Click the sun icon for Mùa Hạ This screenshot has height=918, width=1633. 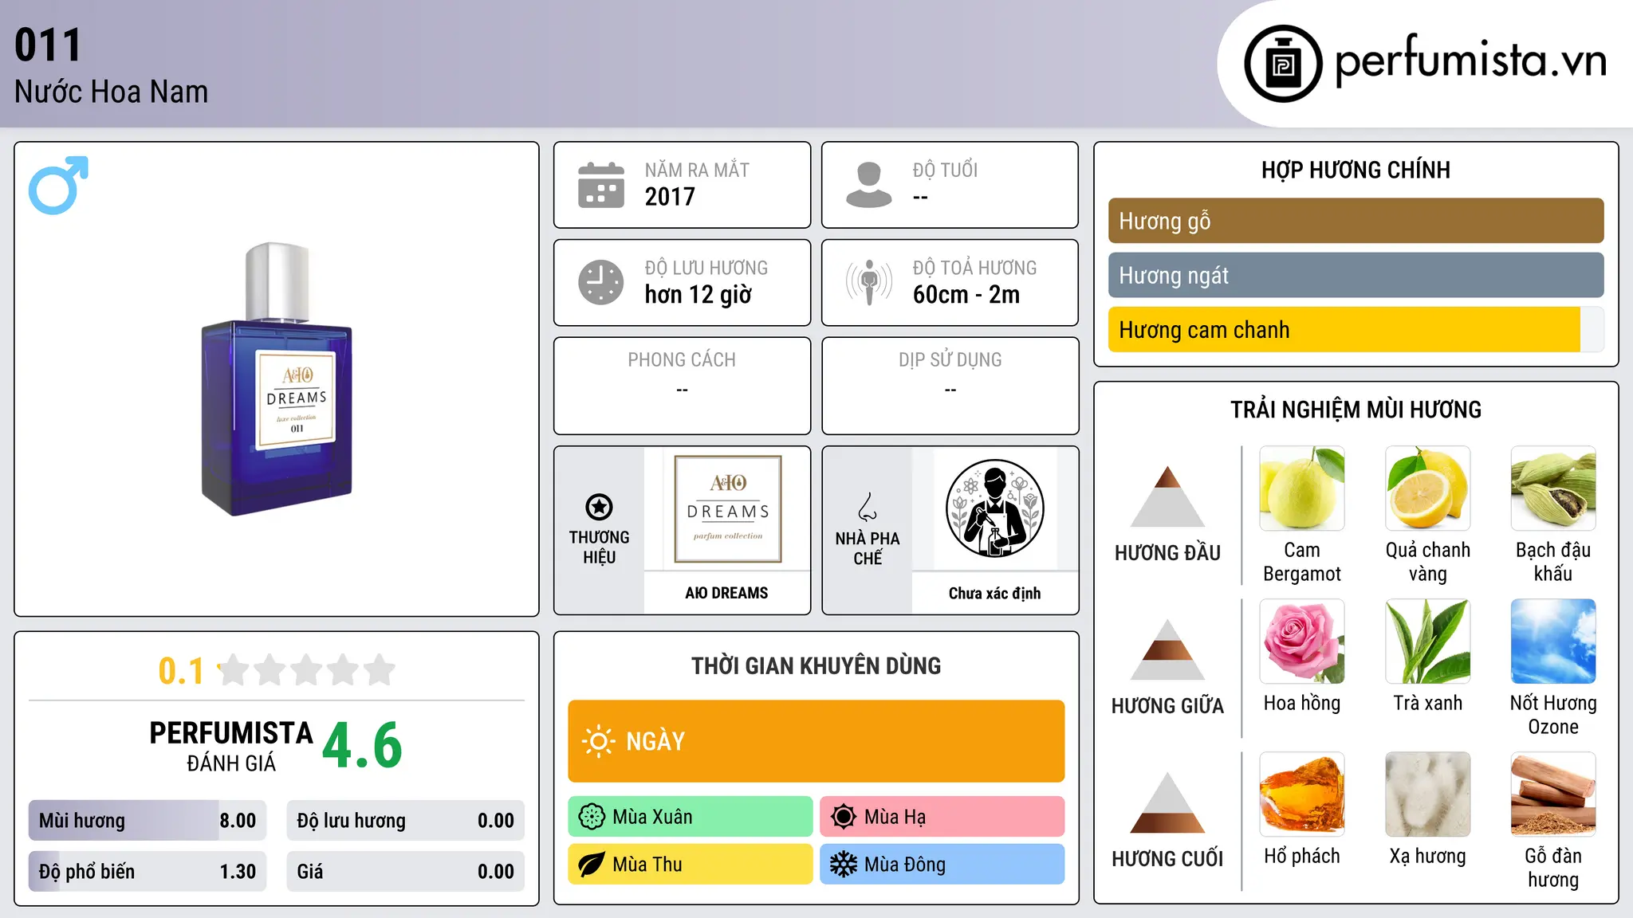click(x=843, y=817)
